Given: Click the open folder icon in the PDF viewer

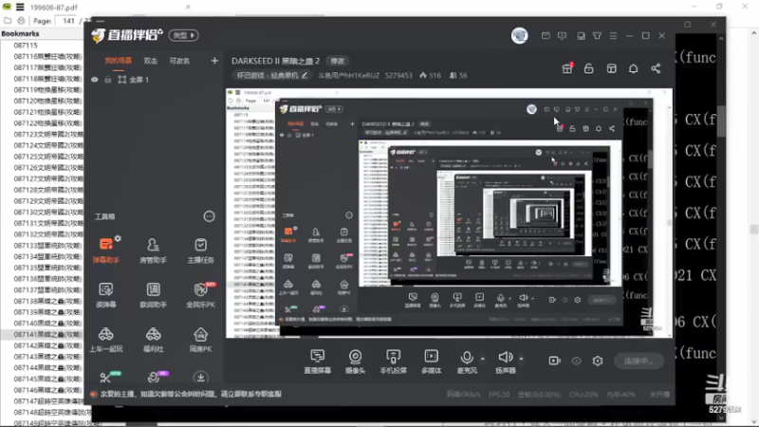Looking at the screenshot, I should [8, 21].
